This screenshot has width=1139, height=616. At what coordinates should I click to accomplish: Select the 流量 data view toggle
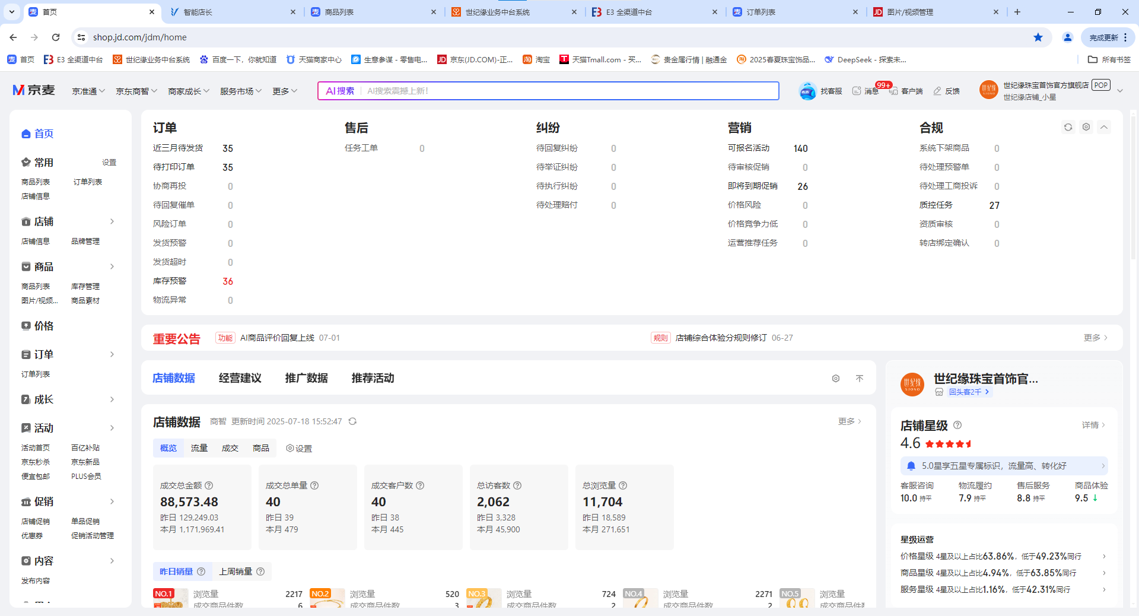pos(199,448)
